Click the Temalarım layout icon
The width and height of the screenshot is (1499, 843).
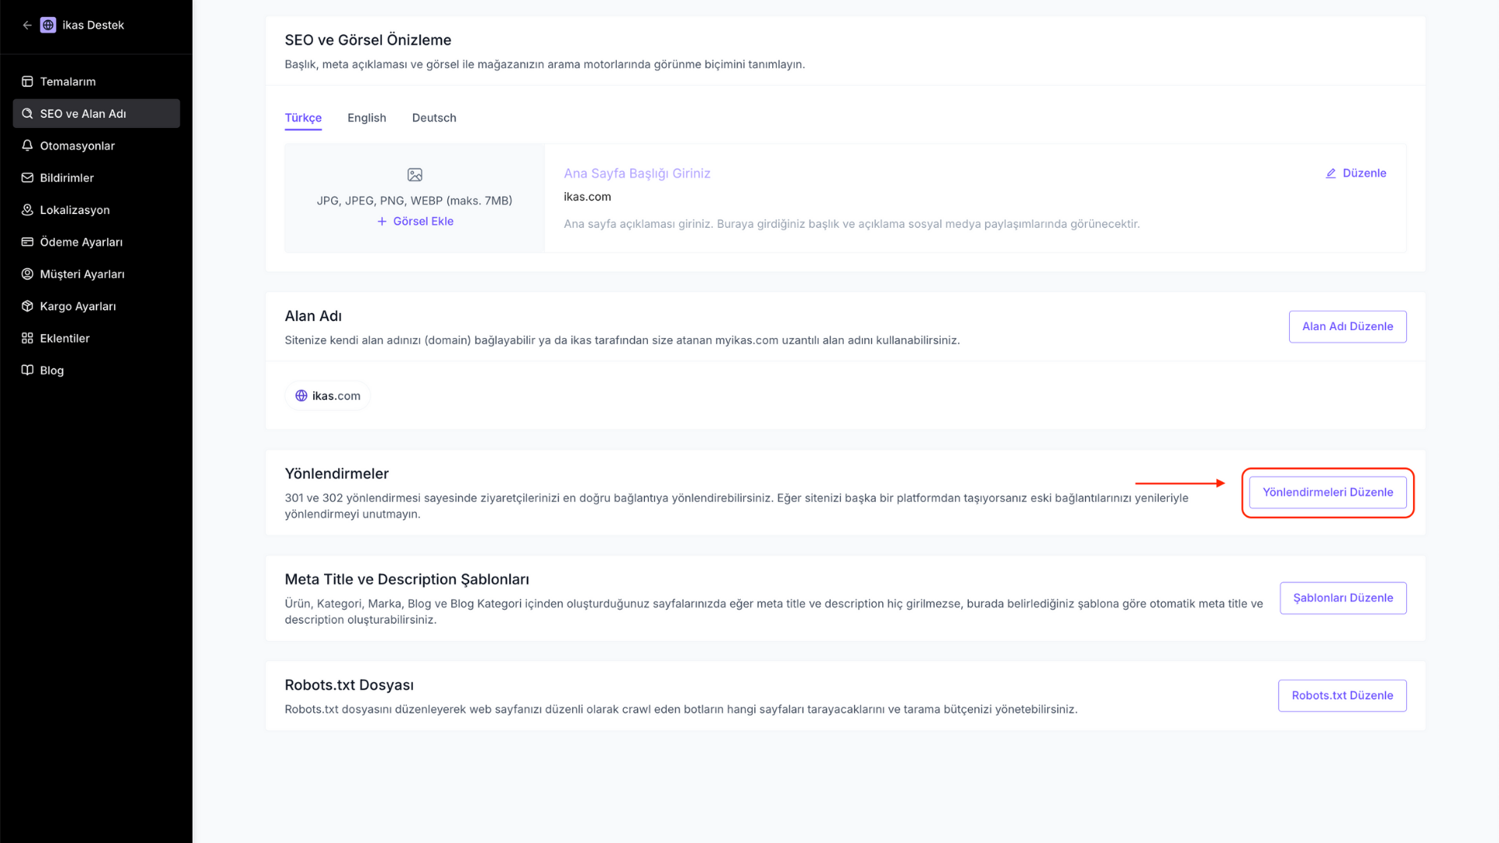pos(27,81)
